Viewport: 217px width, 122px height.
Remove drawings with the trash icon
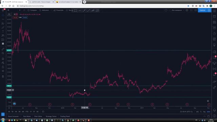coord(3,77)
